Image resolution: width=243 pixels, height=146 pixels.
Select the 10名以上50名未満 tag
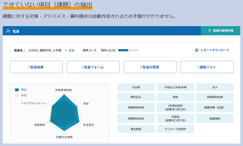(x=175, y=87)
